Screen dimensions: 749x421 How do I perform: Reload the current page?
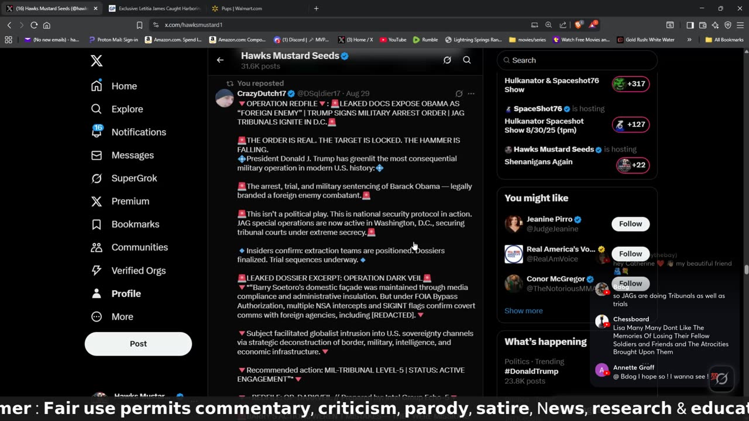pos(34,25)
